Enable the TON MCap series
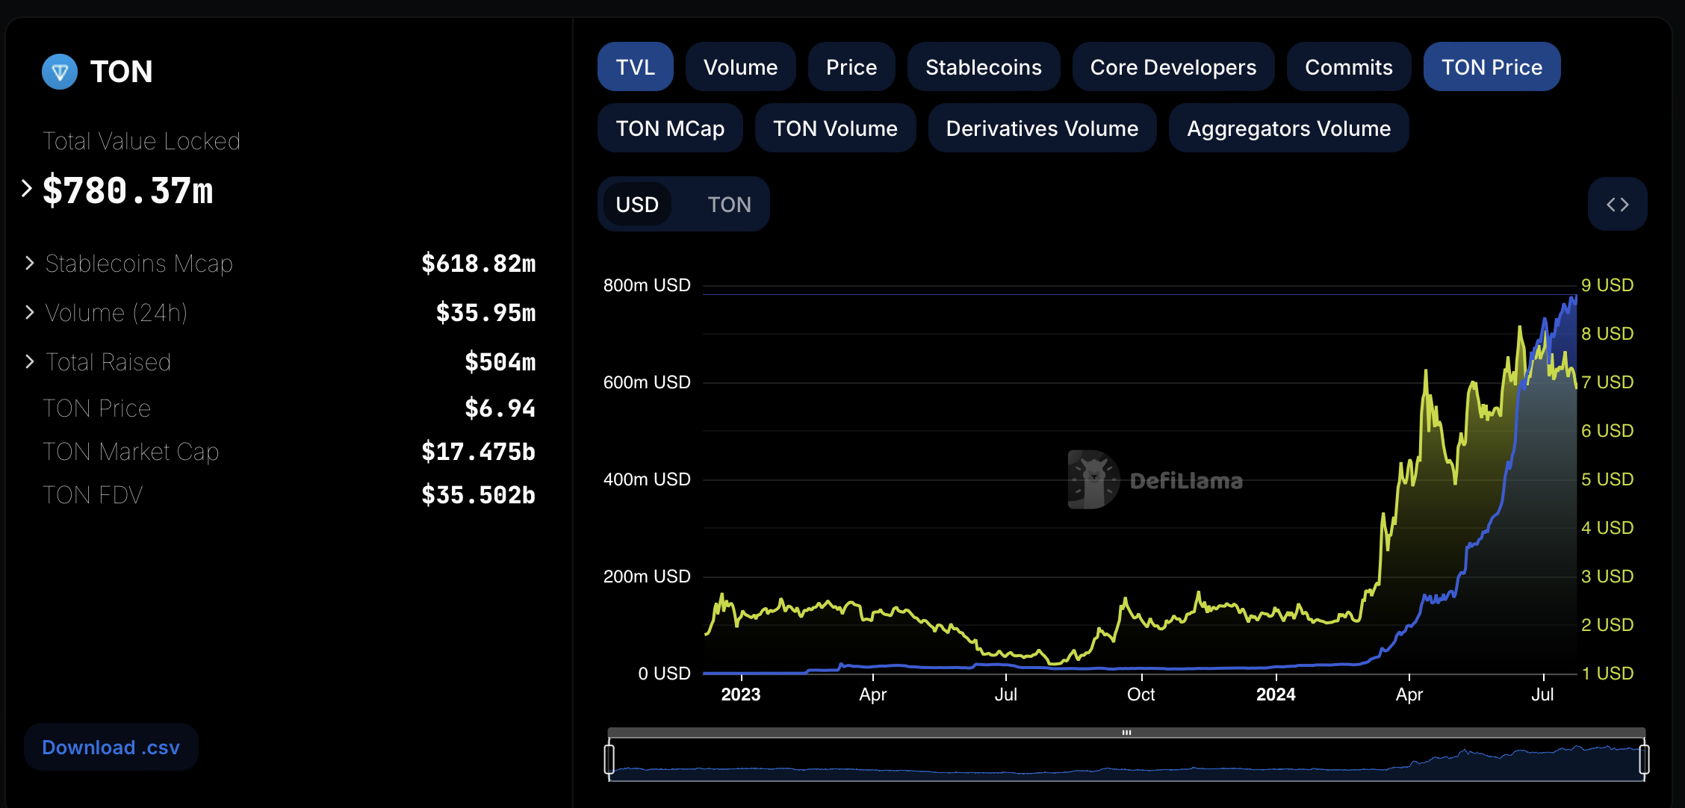The width and height of the screenshot is (1685, 808). (670, 128)
